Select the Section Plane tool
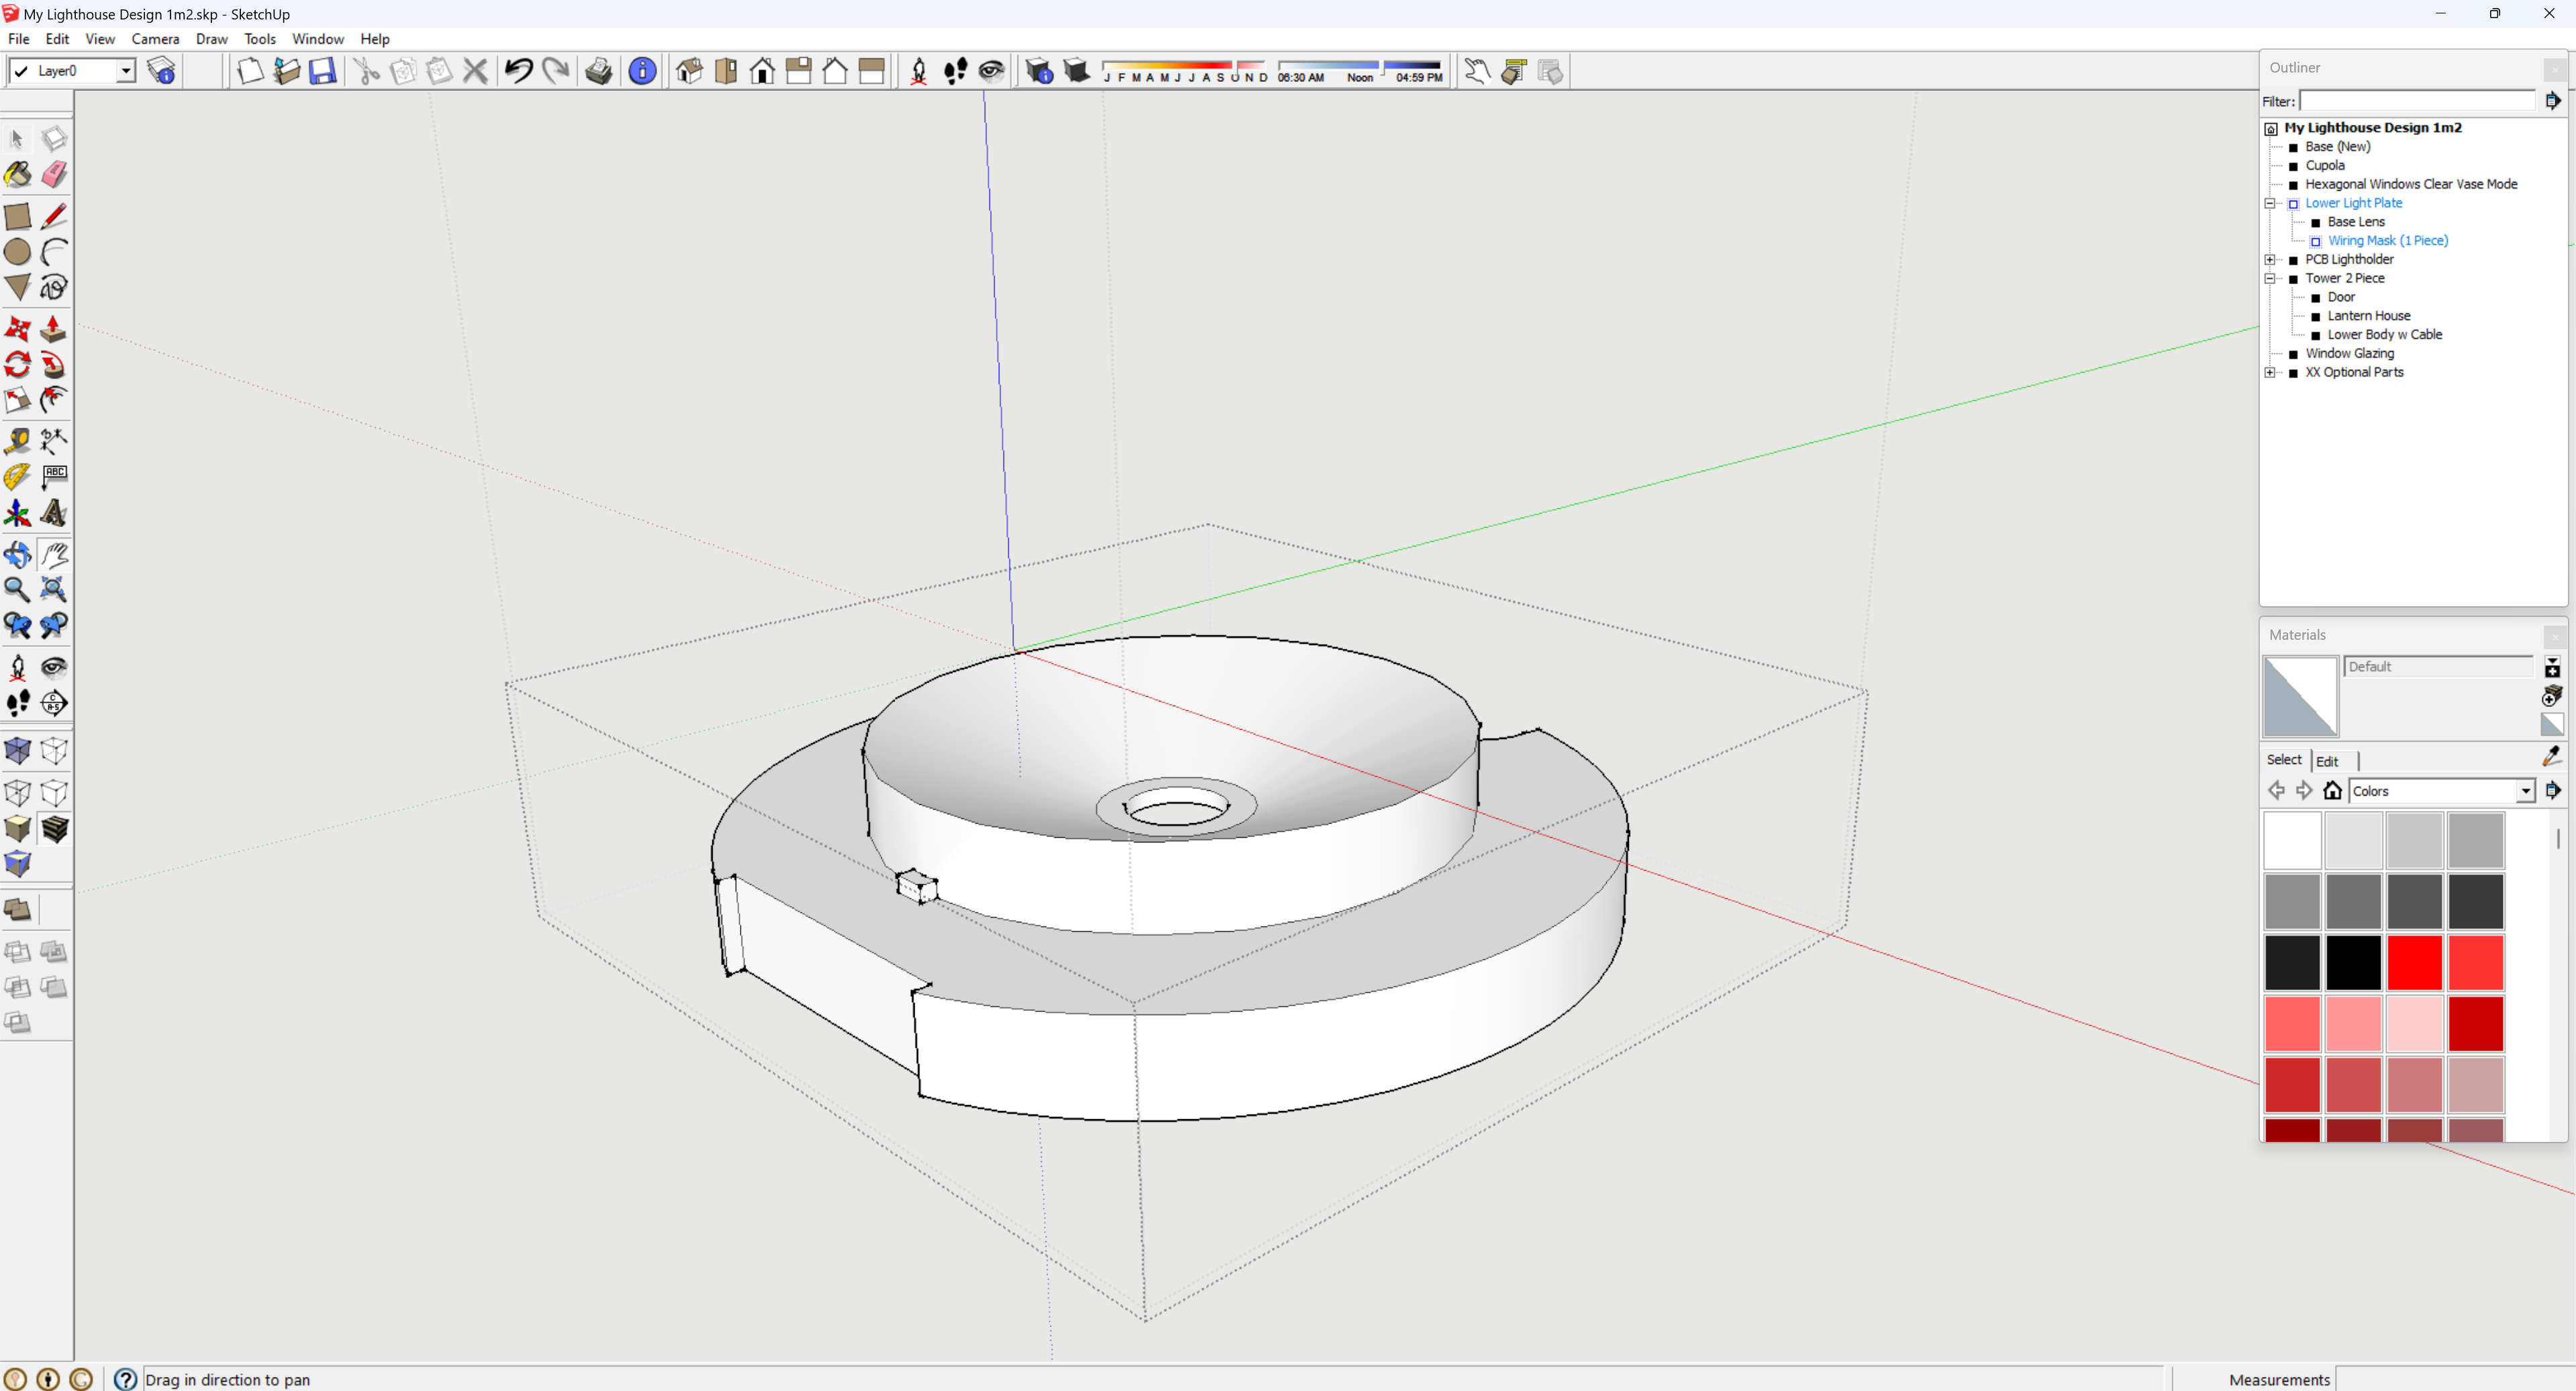The image size is (2576, 1391). coord(54,703)
